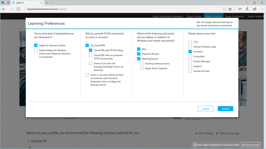This screenshot has height=149, width=266.
Task: Uncheck Cloud PBX with PSTN calling
Action: point(91,50)
